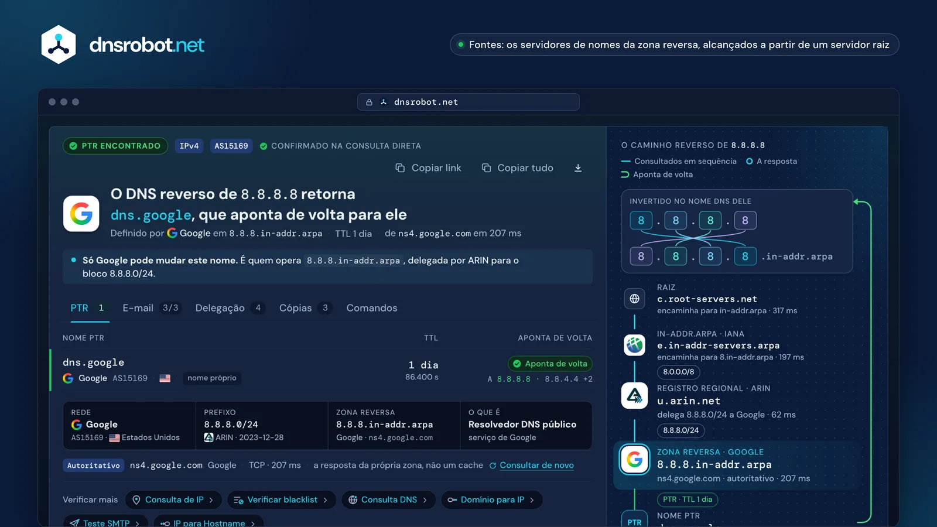Click the Consultar de novo link
937x527 pixels.
[536, 466]
